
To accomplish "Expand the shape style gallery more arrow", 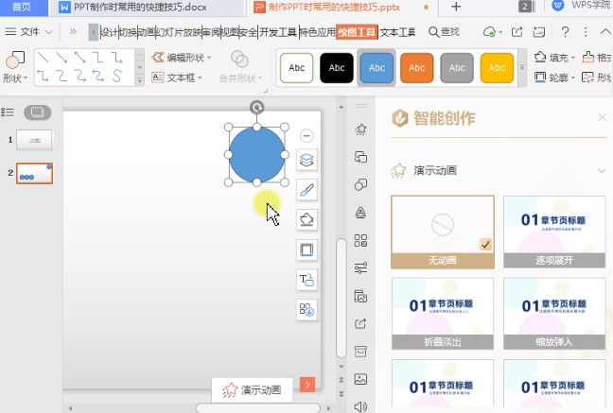I will [522, 68].
